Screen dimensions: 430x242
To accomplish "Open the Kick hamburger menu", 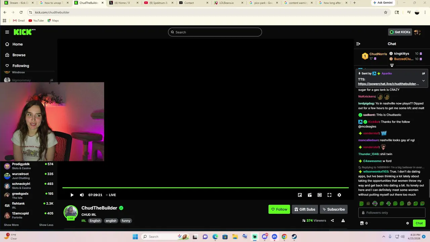I will [x=7, y=32].
